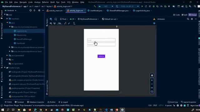Click the SIGN IN button in layout preview
Image resolution: width=200 pixels, height=112 pixels.
(x=101, y=56)
